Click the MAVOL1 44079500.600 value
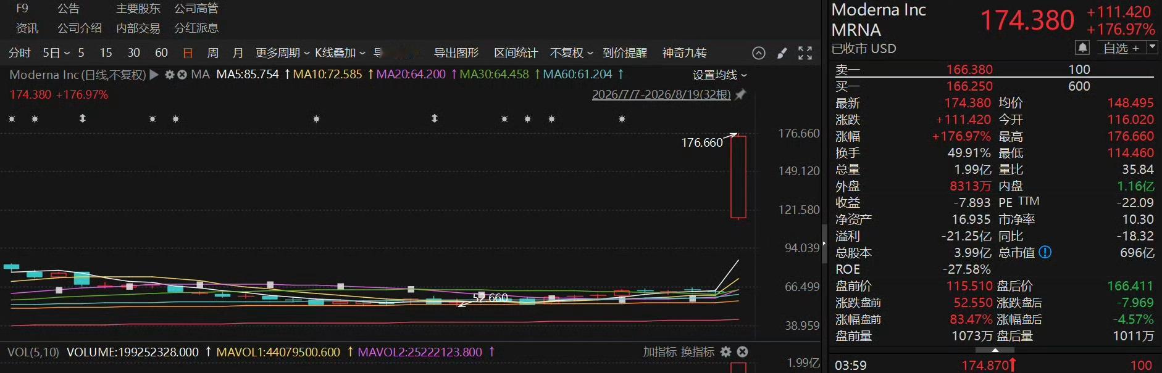The image size is (1162, 373). tap(278, 352)
